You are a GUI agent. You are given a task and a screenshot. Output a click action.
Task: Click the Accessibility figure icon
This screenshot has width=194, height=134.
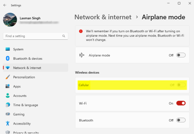(8, 123)
